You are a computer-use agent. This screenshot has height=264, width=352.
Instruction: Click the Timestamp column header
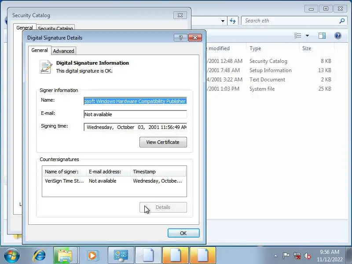(x=158, y=172)
